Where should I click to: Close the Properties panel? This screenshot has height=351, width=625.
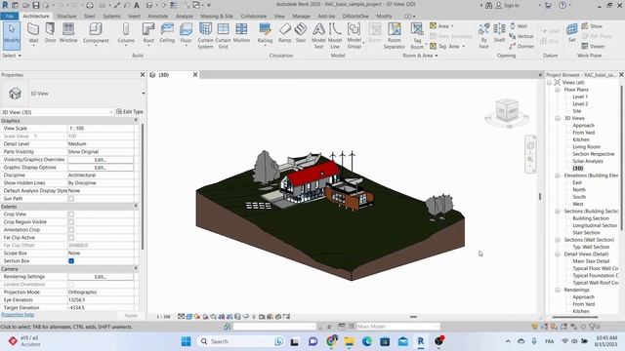coord(143,75)
